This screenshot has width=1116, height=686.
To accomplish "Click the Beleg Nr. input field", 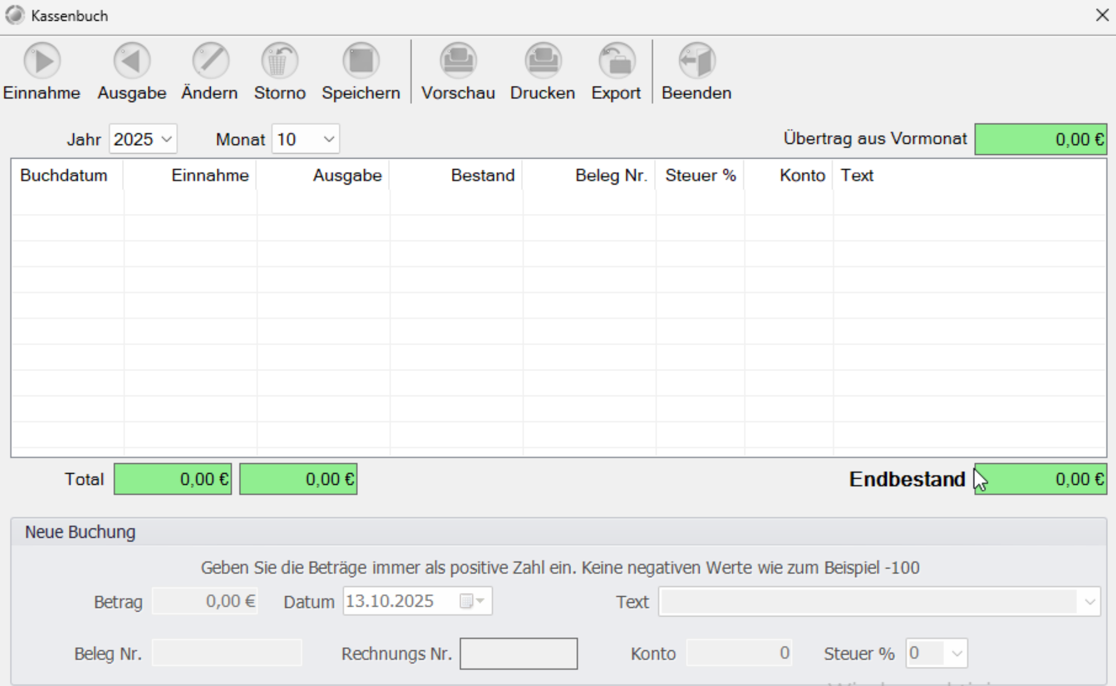I will (227, 653).
